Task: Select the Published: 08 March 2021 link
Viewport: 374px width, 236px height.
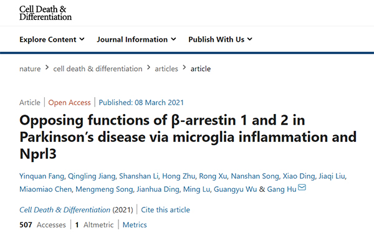Action: [141, 103]
